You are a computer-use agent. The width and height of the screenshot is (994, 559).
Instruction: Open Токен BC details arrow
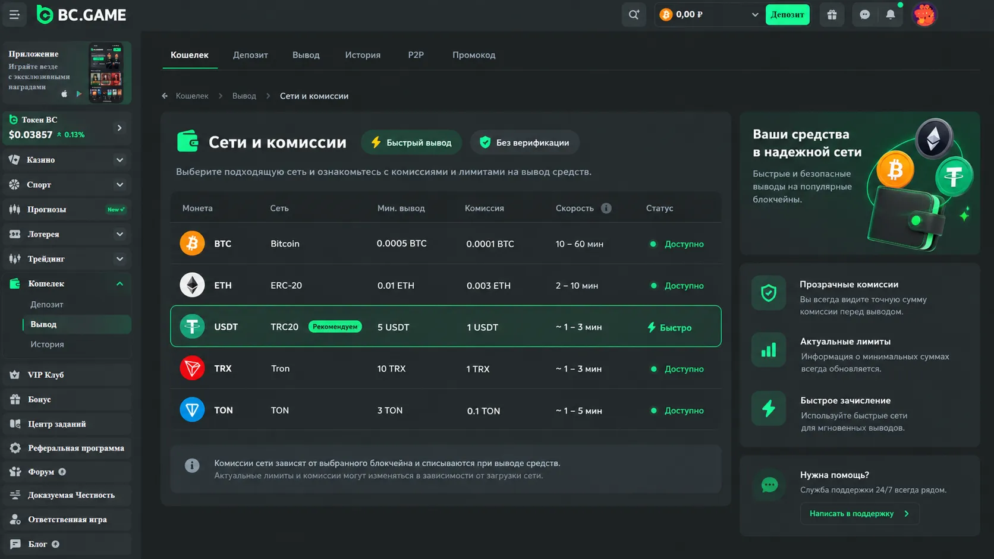pos(119,128)
